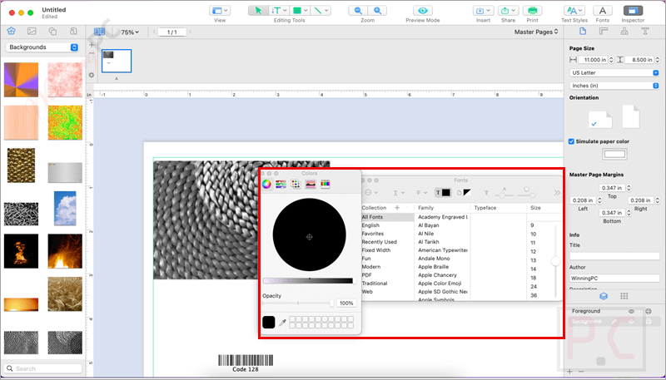Open text color button in Fonts window
Screen dimensions: 666x380
(x=443, y=193)
